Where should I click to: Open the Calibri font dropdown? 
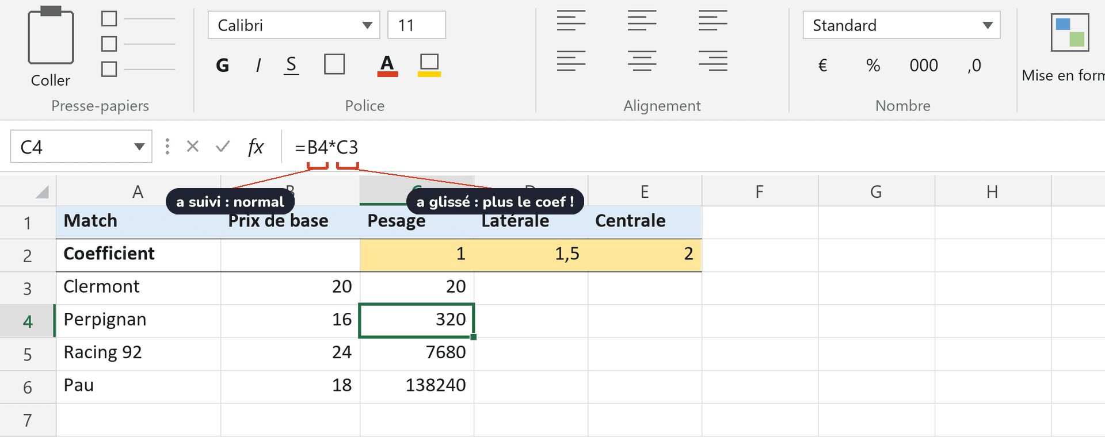[367, 25]
